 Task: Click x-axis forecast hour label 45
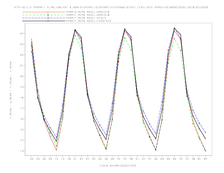(x=125, y=159)
